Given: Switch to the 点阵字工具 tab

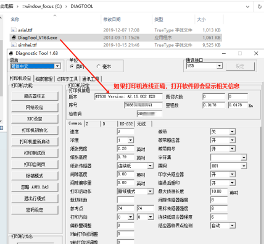Looking at the screenshot, I should [67, 79].
